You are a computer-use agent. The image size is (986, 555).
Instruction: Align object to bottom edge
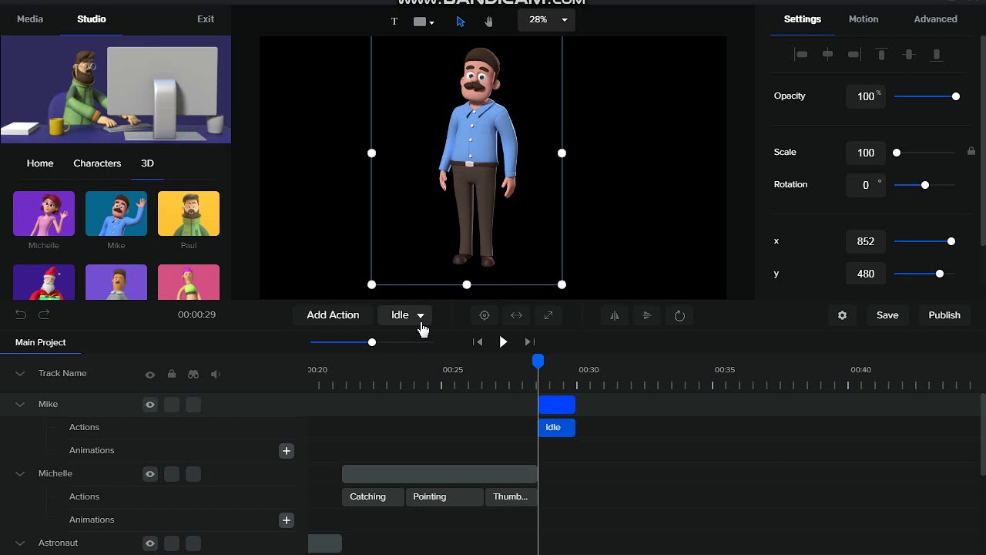coord(937,55)
